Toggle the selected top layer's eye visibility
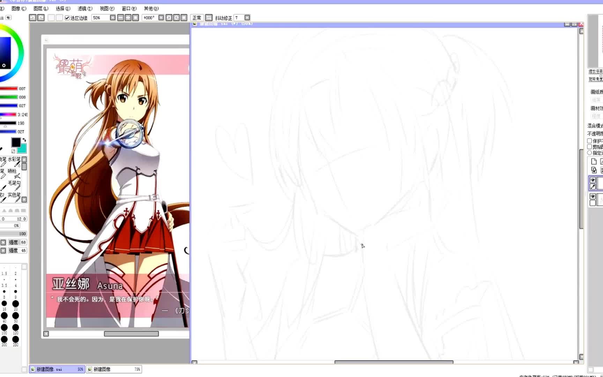603x377 pixels. pyautogui.click(x=593, y=180)
